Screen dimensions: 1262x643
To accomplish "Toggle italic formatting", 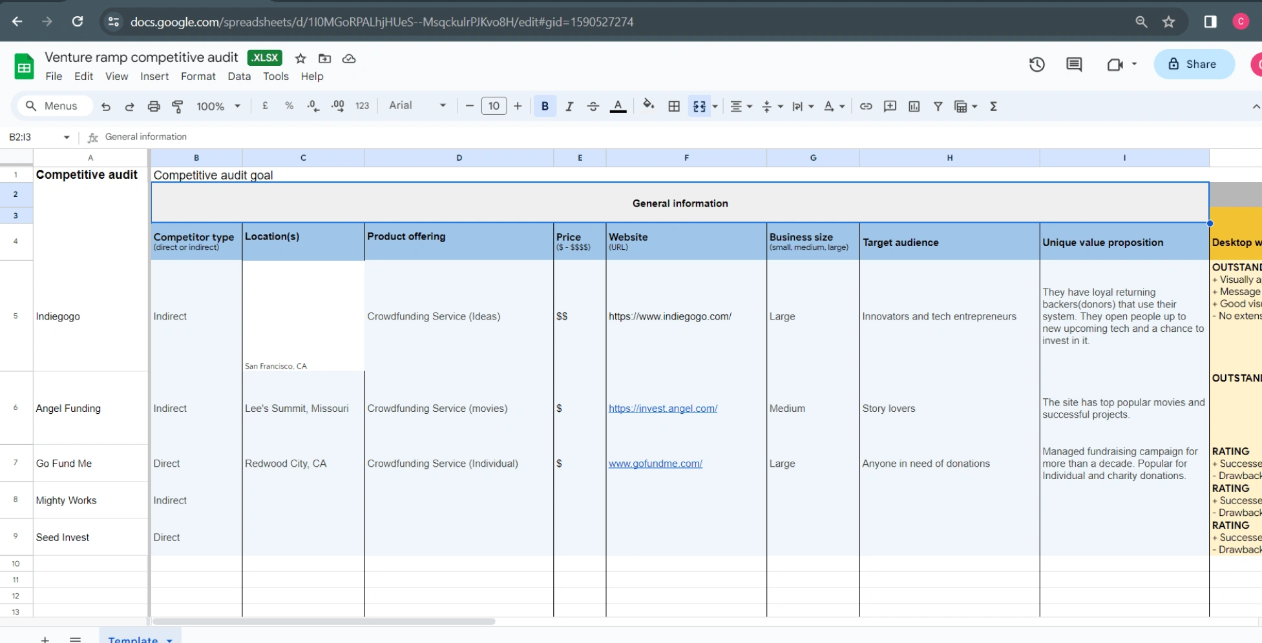I will [569, 107].
